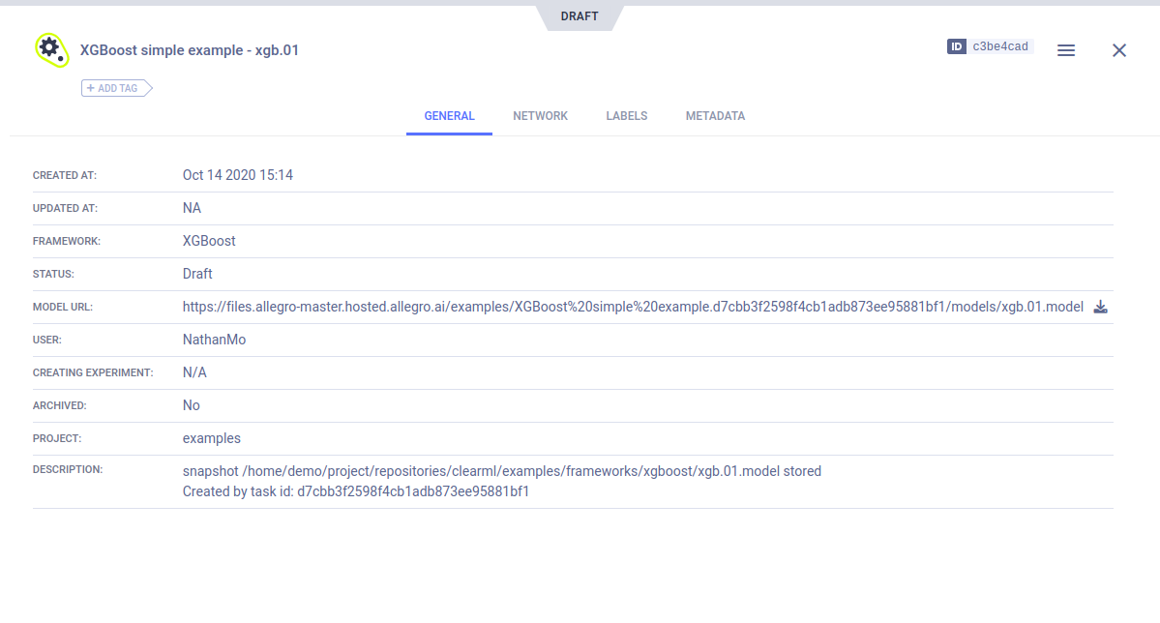
Task: Click the Created At date value
Action: (x=238, y=175)
